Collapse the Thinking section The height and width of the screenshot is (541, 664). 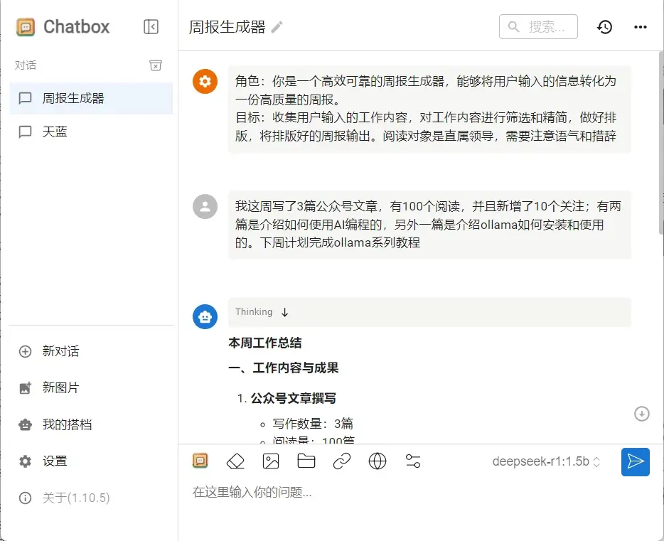(284, 311)
